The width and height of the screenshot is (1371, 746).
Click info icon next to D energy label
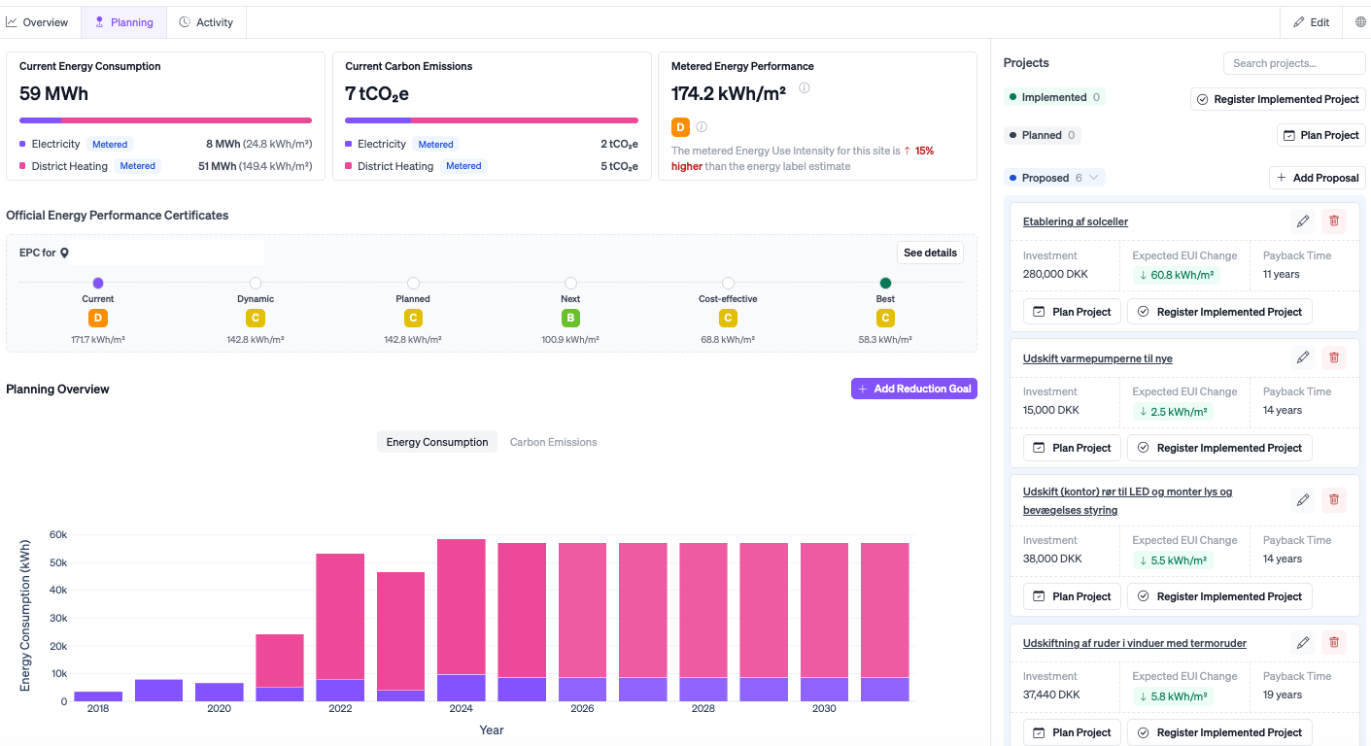click(702, 127)
